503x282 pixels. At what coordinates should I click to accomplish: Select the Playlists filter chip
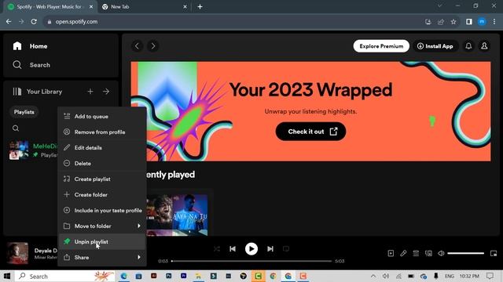[24, 112]
